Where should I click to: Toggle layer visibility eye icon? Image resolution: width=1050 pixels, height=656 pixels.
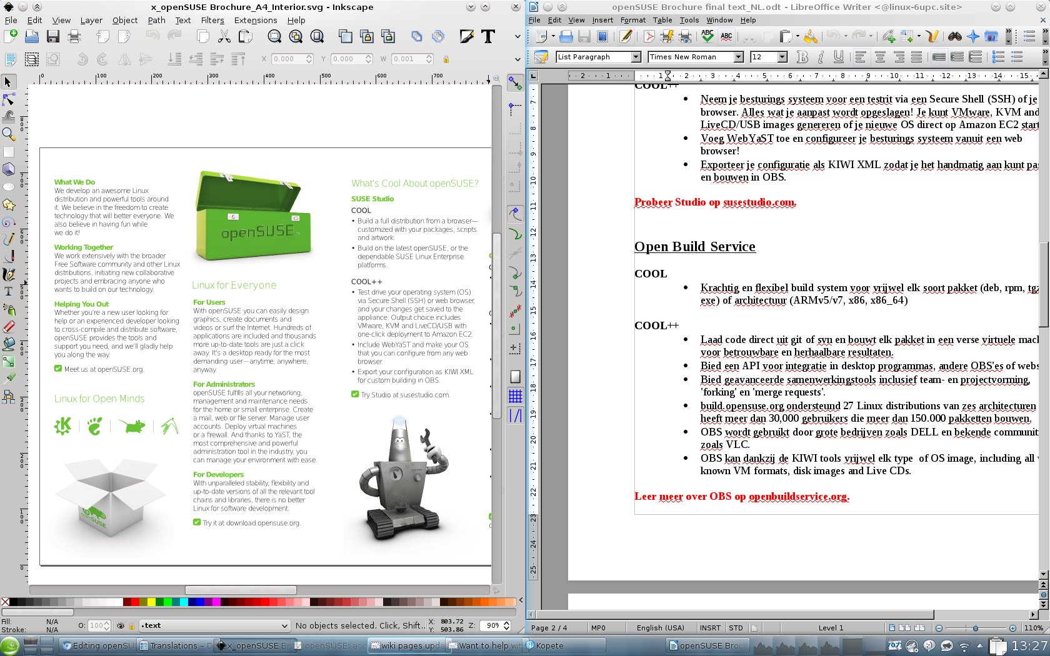[121, 625]
